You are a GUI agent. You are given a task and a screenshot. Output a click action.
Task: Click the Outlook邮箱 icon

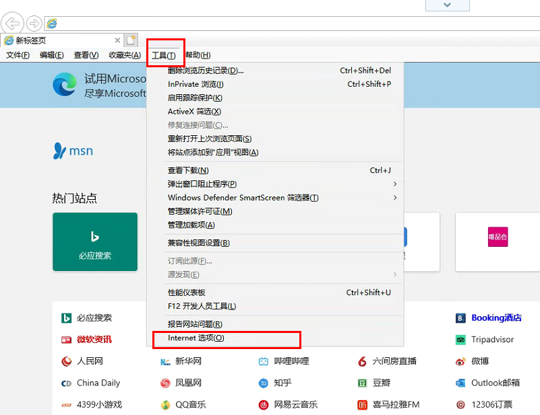[x=460, y=383]
